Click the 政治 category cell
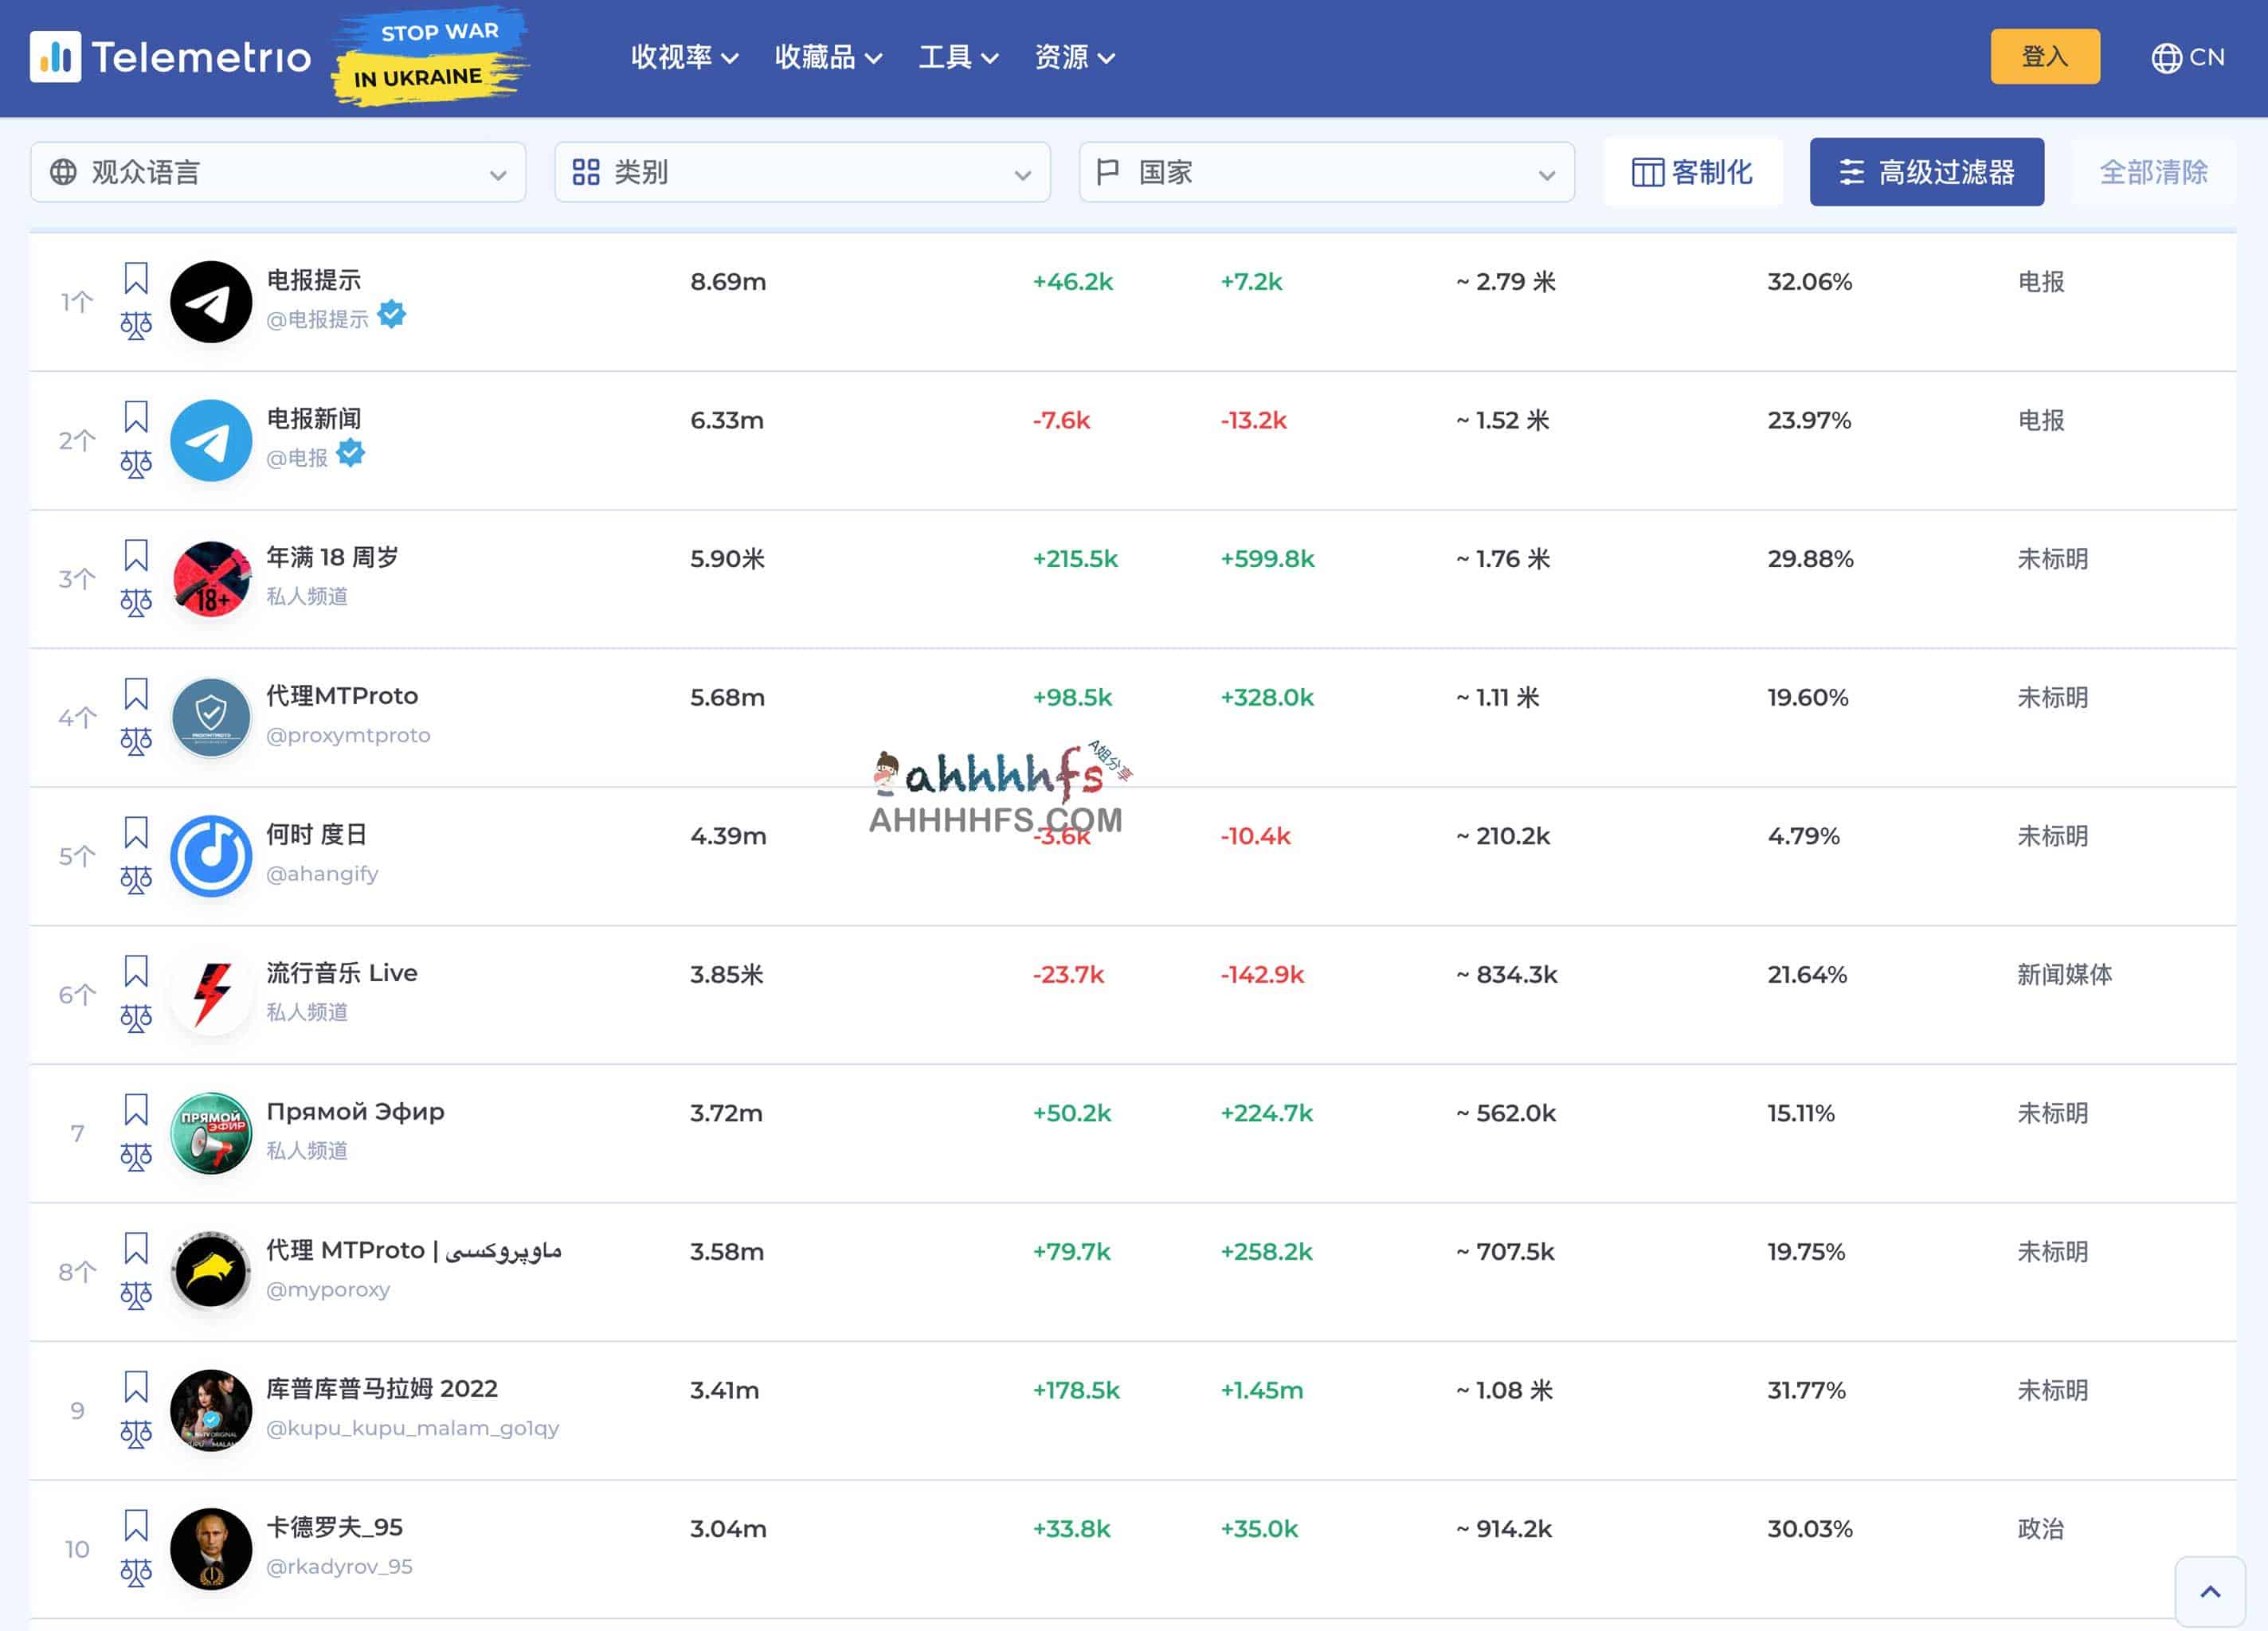 [2040, 1529]
